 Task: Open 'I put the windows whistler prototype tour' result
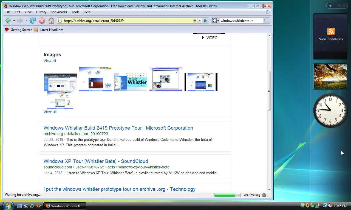pyautogui.click(x=120, y=189)
